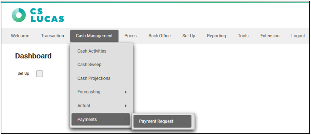Open the Welcome menu
The height and width of the screenshot is (135, 311).
point(20,36)
